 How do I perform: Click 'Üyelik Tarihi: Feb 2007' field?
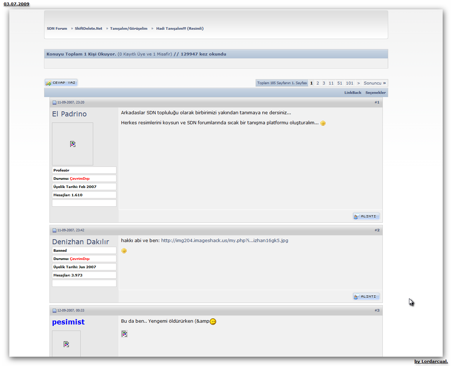pos(84,187)
